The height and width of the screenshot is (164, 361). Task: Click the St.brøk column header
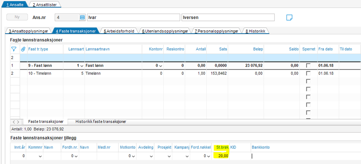pyautogui.click(x=221, y=147)
